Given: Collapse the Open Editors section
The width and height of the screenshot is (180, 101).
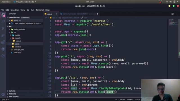Looking at the screenshot, I should coord(8,18).
